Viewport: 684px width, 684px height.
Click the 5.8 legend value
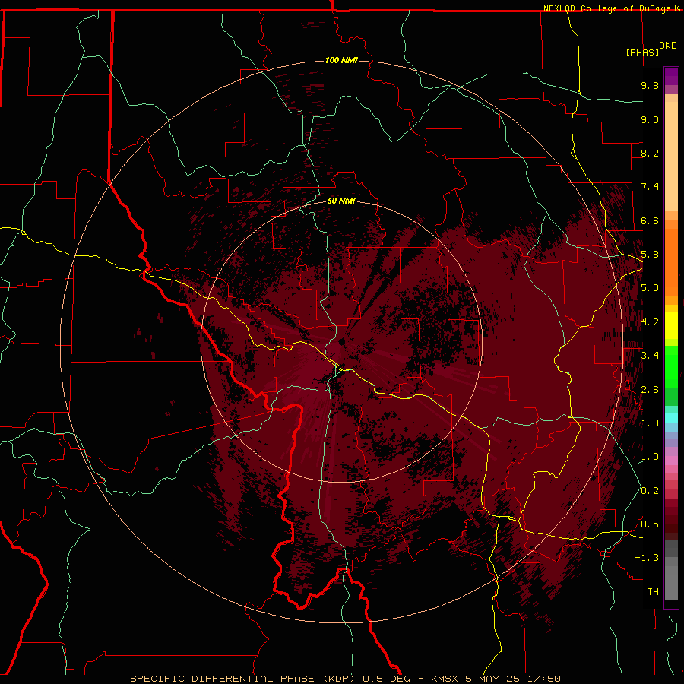[x=650, y=255]
